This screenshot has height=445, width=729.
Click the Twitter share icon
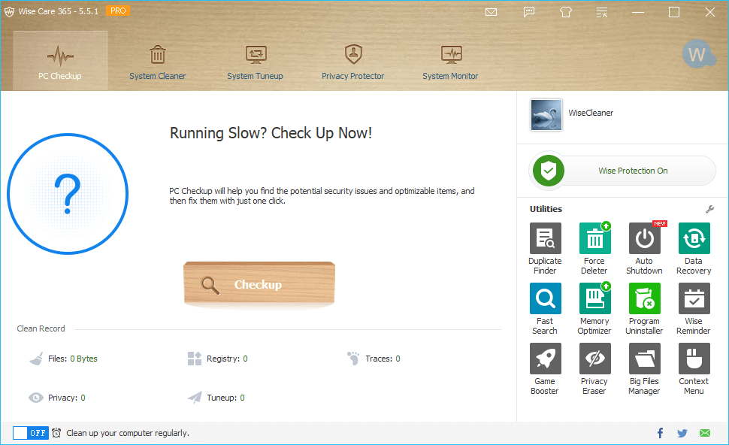click(682, 434)
